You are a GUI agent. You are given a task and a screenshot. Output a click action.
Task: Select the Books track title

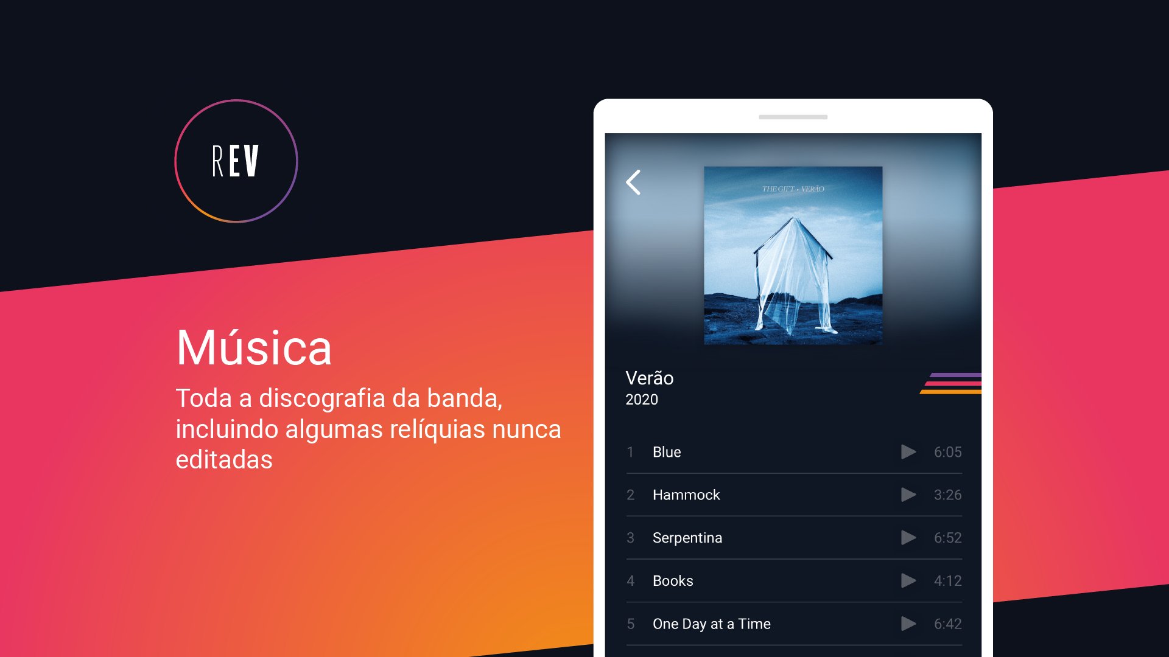(x=673, y=581)
